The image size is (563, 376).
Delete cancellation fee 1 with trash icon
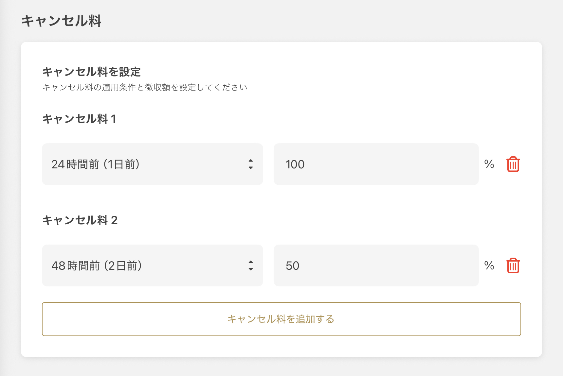tap(513, 164)
